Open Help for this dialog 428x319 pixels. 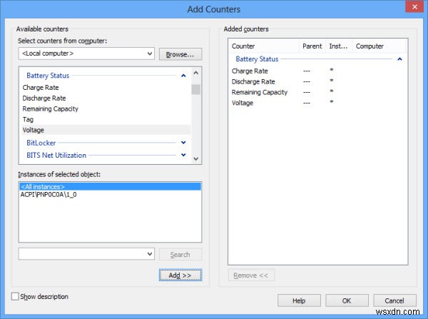tap(299, 300)
